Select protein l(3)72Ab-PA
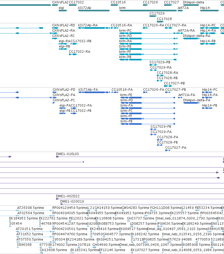Viewport: 224px width, 254px height. pyautogui.click(x=94, y=92)
